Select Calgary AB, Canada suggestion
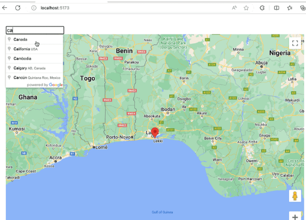The width and height of the screenshot is (306, 220). tap(34, 68)
